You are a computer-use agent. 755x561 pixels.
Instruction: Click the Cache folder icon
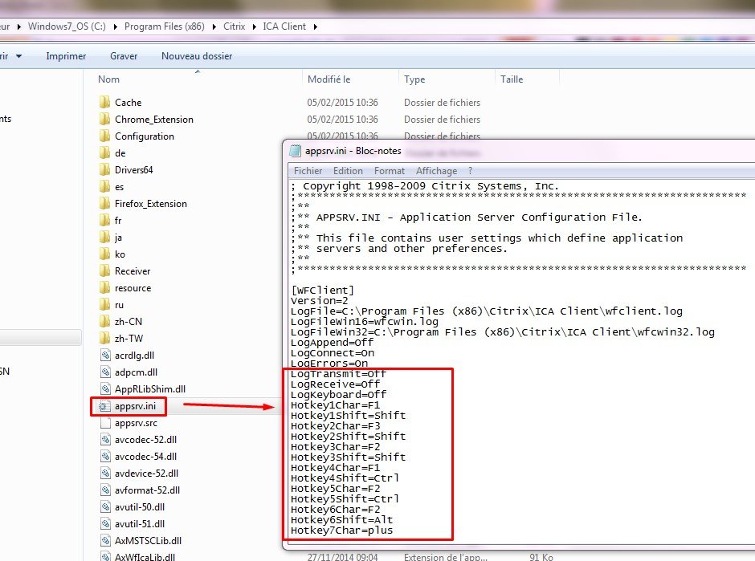(104, 103)
